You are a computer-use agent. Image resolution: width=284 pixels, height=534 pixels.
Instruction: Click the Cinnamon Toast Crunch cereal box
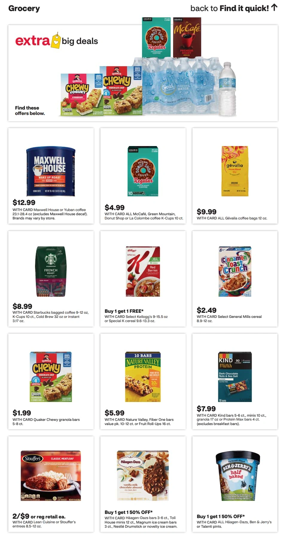(235, 271)
